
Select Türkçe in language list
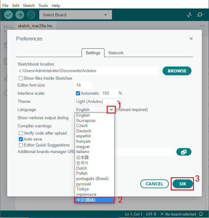[94, 189]
